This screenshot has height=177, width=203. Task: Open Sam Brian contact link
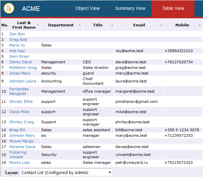tap(19, 56)
